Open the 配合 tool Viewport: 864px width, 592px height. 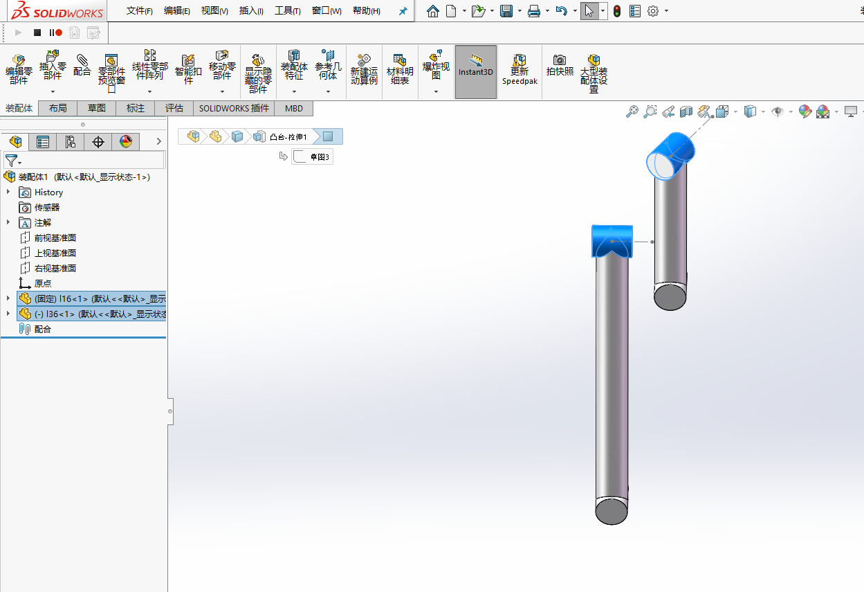point(82,66)
